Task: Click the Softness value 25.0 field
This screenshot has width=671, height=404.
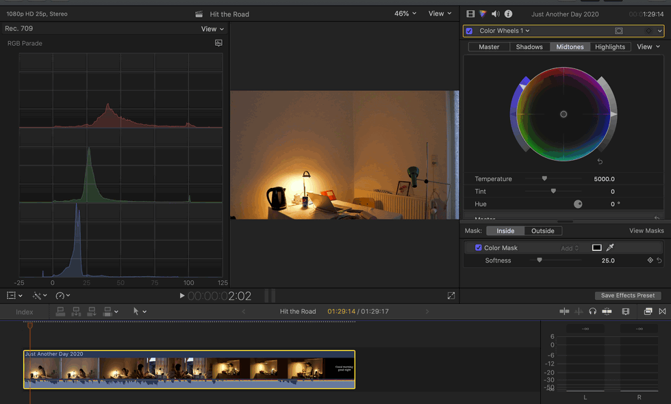Action: pos(608,260)
